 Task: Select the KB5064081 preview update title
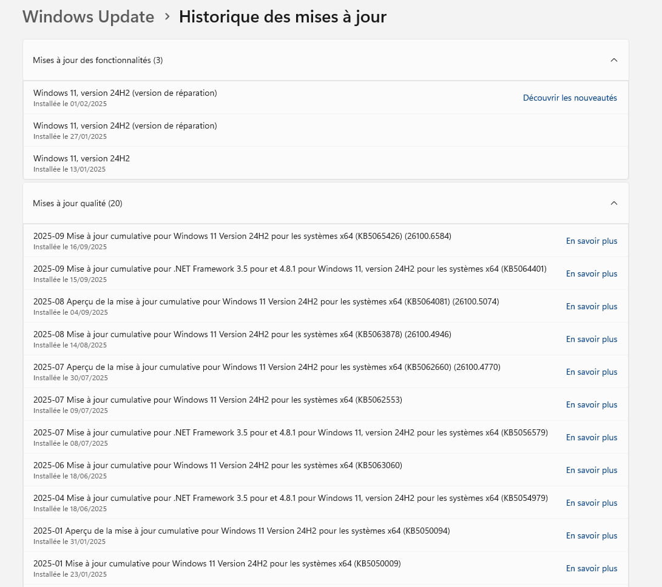point(266,302)
